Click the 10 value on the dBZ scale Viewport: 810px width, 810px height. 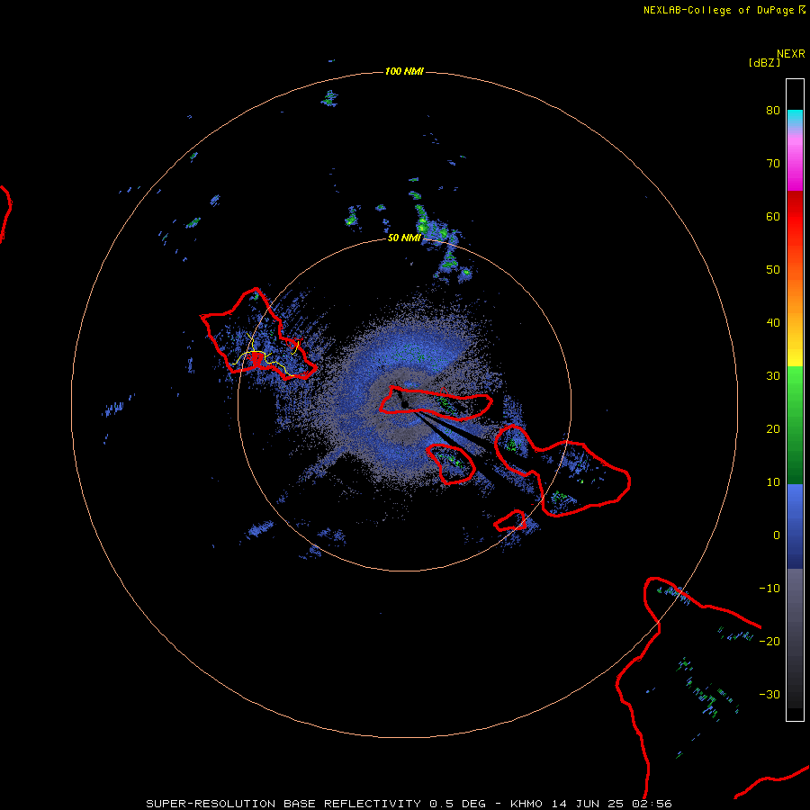(x=773, y=482)
